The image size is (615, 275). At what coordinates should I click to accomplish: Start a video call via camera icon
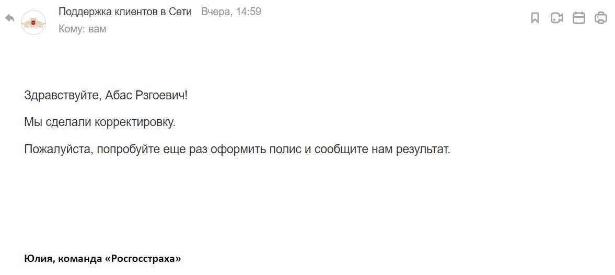click(557, 18)
